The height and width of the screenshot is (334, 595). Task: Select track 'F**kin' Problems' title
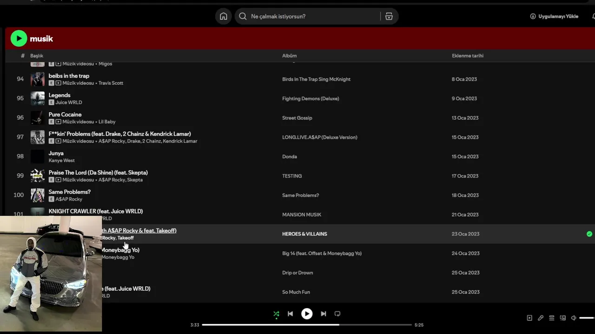click(x=119, y=134)
